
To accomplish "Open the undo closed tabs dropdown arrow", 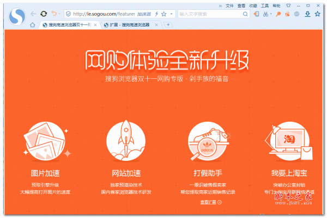I will 59,14.
